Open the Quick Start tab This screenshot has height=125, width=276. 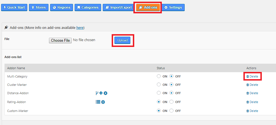click(x=14, y=7)
